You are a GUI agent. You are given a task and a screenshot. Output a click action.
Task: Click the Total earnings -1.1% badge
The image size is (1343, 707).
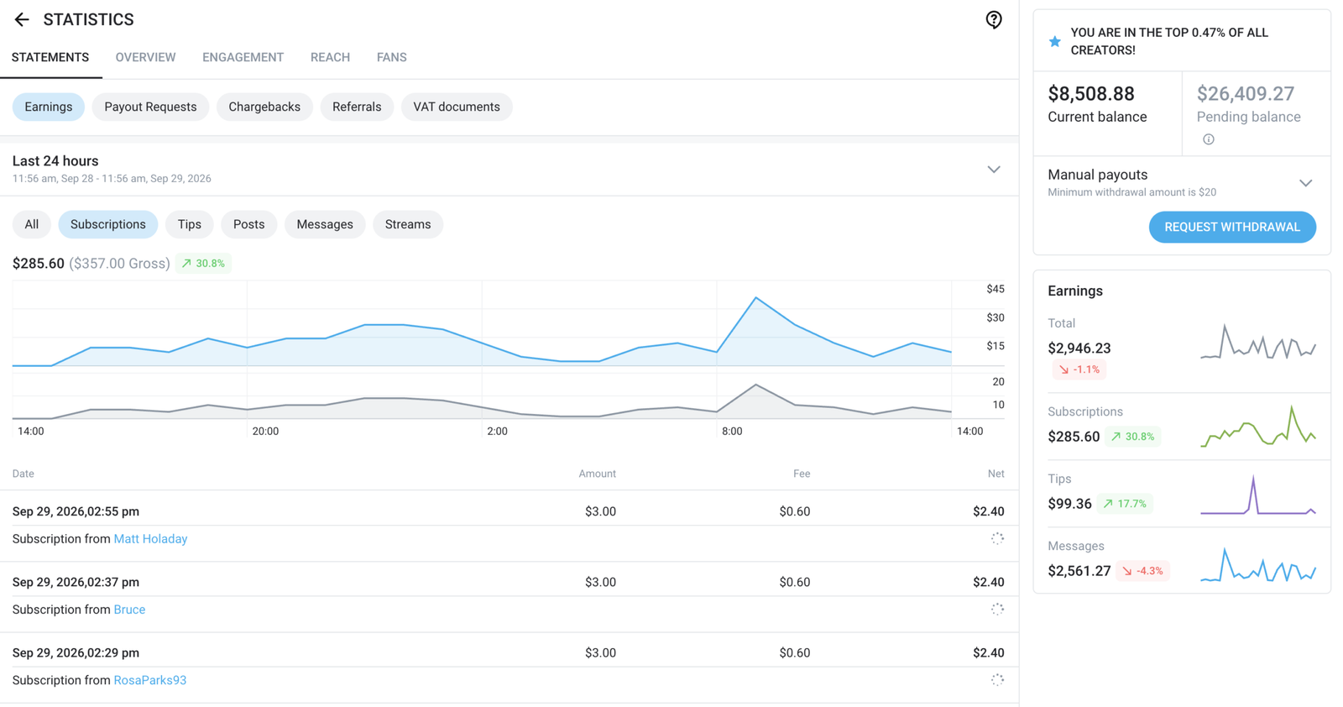(1079, 369)
